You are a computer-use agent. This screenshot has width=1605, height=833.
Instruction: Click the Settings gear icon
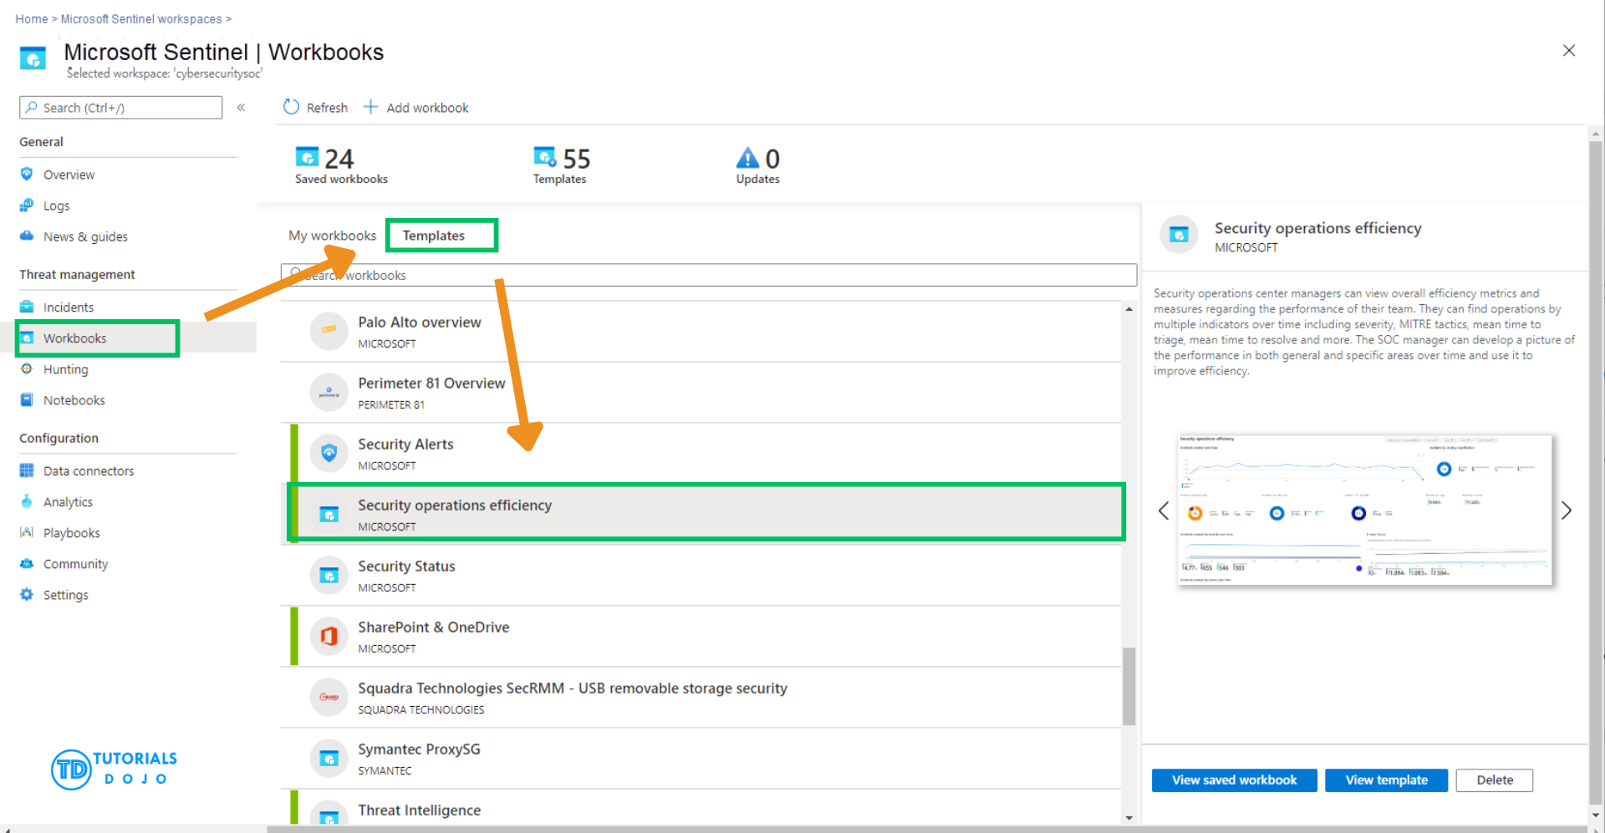(x=27, y=594)
